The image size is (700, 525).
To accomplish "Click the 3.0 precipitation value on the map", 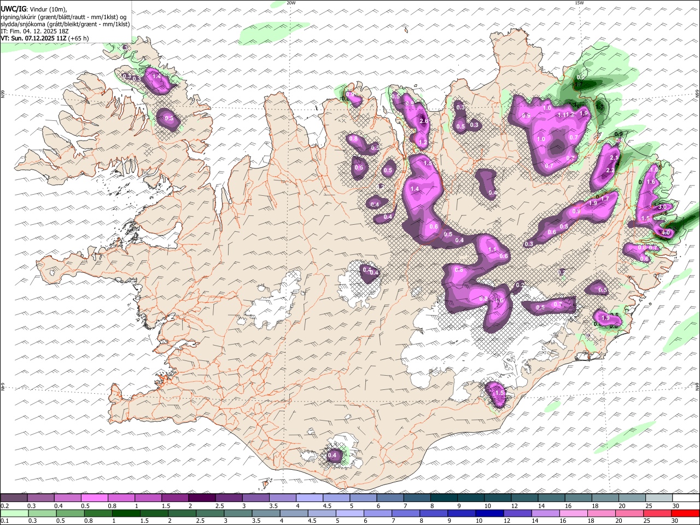I will [x=662, y=207].
